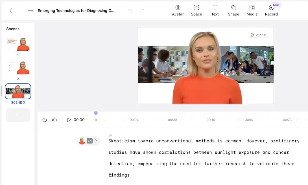
Task: Click the NEW badge above Record
Action: (x=276, y=5)
